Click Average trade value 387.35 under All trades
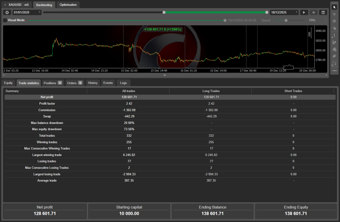The width and height of the screenshot is (340, 222). 129,181
